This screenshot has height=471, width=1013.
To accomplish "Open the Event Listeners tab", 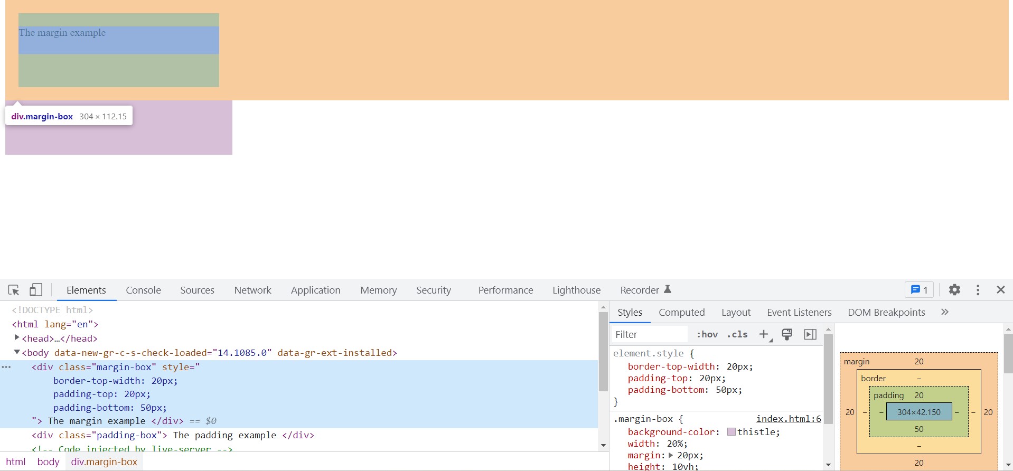I will pyautogui.click(x=799, y=312).
